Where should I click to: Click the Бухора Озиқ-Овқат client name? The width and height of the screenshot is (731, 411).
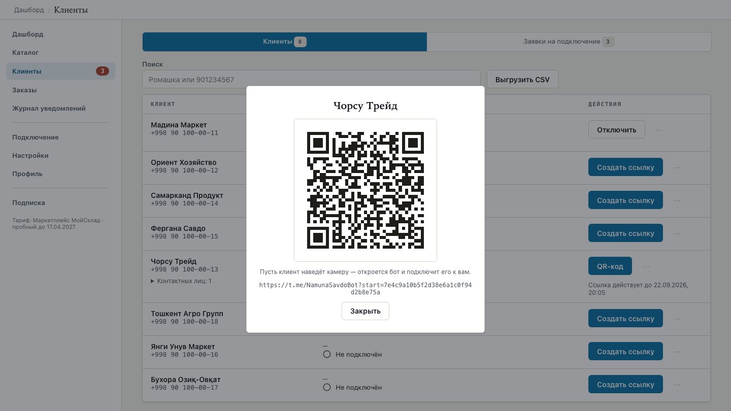point(186,380)
